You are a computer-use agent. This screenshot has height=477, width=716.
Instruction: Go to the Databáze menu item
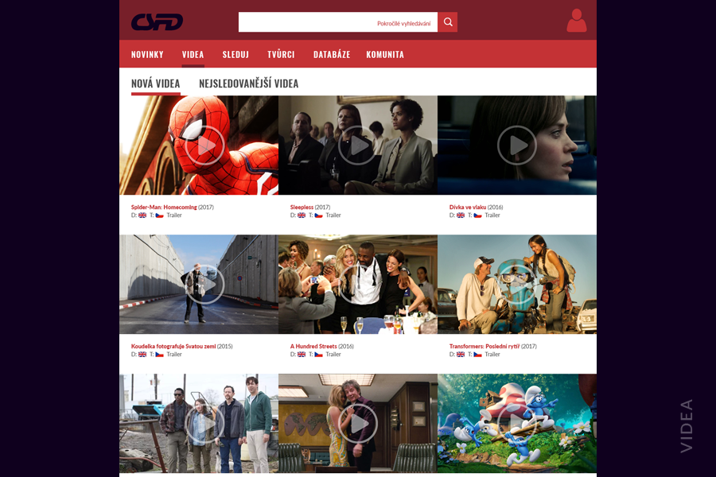[x=332, y=54]
